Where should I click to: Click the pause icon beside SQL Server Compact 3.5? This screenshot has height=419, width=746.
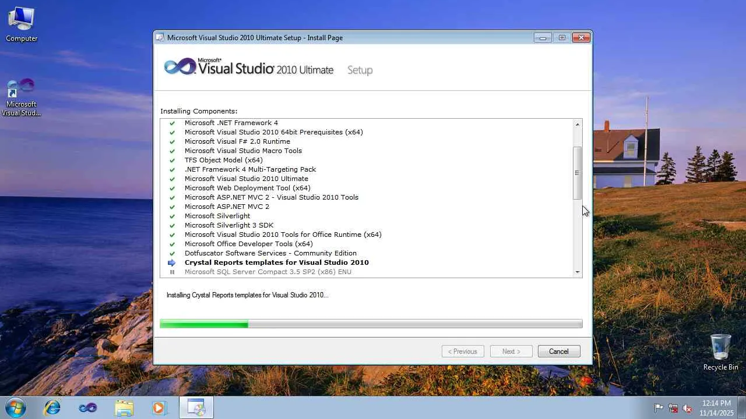click(172, 272)
